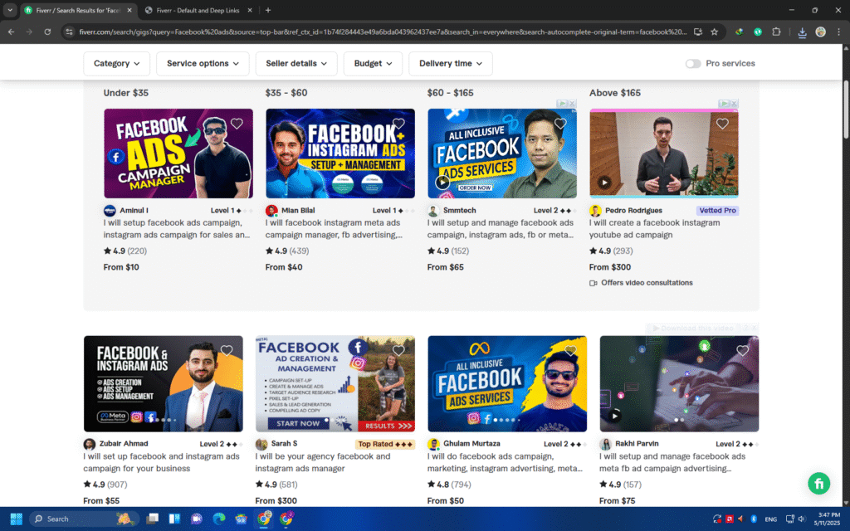Image resolution: width=850 pixels, height=531 pixels.
Task: Open Fiverr floating chat button
Action: [818, 484]
